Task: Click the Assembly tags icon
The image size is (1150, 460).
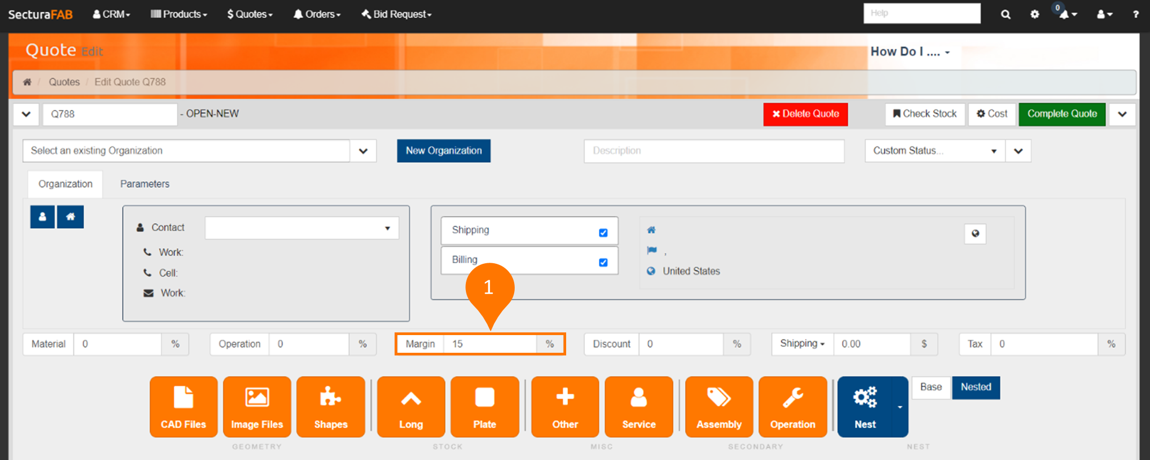Action: tap(718, 406)
